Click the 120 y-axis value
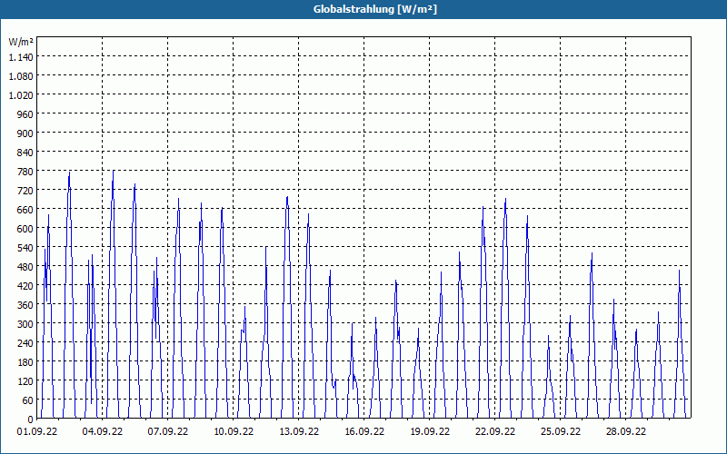Image resolution: width=727 pixels, height=454 pixels. [x=25, y=381]
